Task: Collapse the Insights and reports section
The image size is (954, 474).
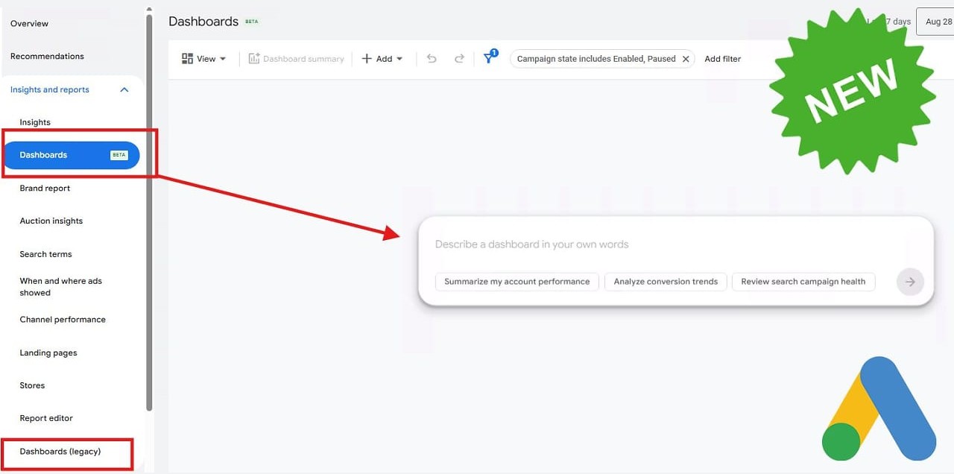Action: click(x=124, y=89)
